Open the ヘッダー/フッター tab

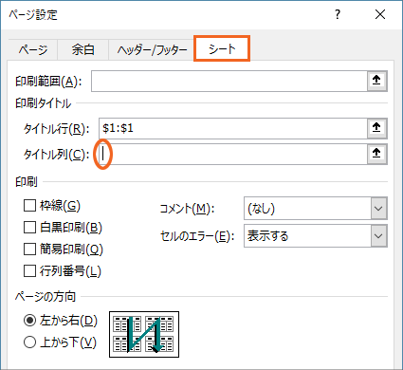tap(152, 49)
